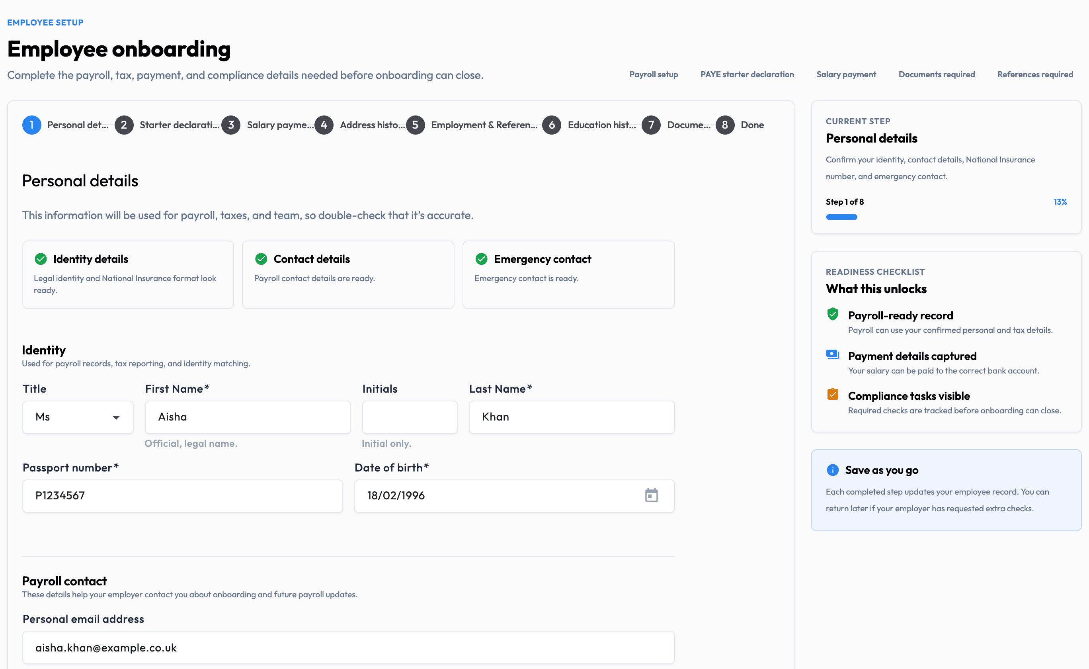Screen dimensions: 1089x669
Task: Open the Documents required header link
Action: coord(937,74)
